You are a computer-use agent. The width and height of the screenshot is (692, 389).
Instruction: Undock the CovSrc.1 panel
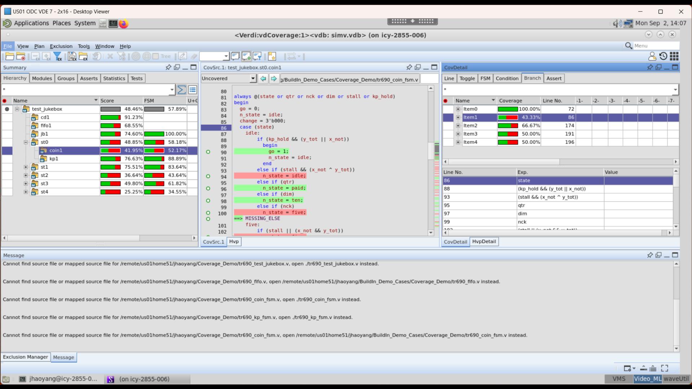tap(418, 67)
